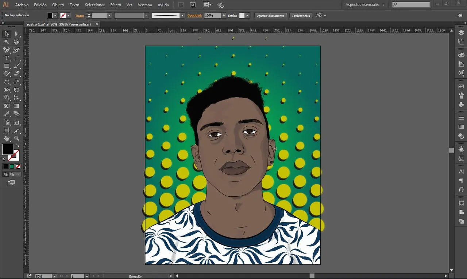Open the arrange documents dropdown
This screenshot has width=467, height=279.
(x=207, y=5)
